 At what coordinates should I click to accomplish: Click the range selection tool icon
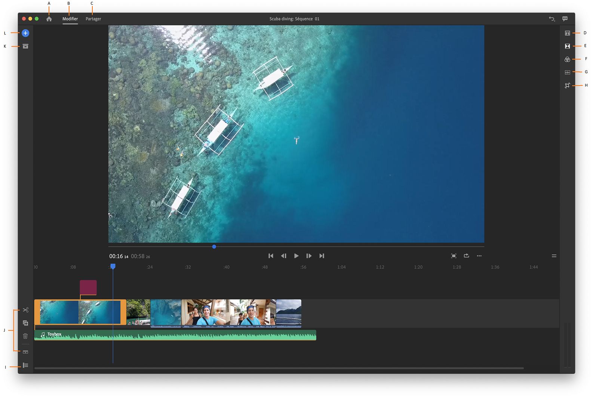click(x=25, y=352)
